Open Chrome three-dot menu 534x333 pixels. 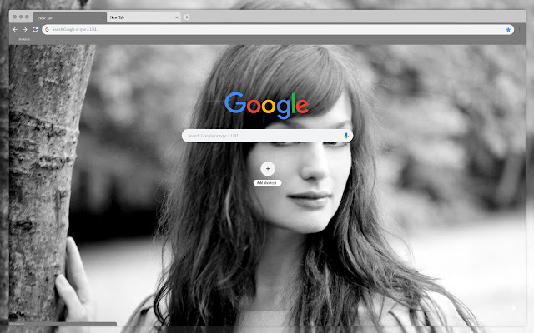tap(520, 30)
